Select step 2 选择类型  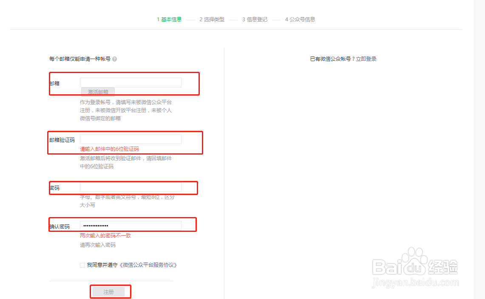(x=212, y=20)
